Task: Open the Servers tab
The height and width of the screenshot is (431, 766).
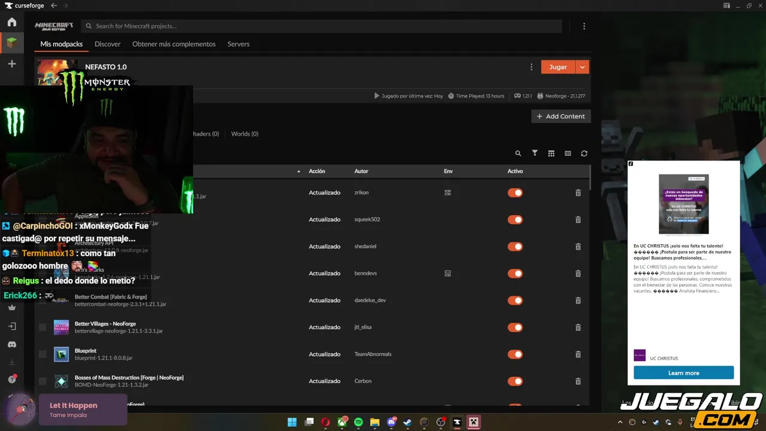Action: (x=238, y=44)
